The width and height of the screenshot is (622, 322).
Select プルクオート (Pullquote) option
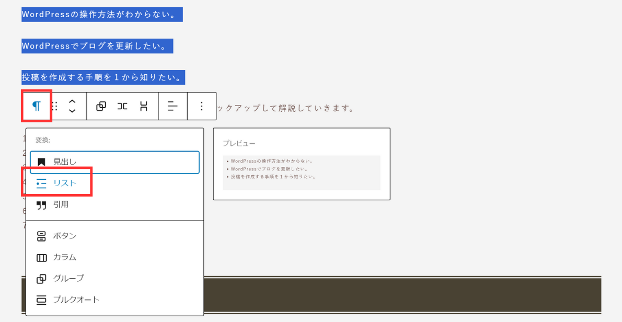[x=76, y=300]
